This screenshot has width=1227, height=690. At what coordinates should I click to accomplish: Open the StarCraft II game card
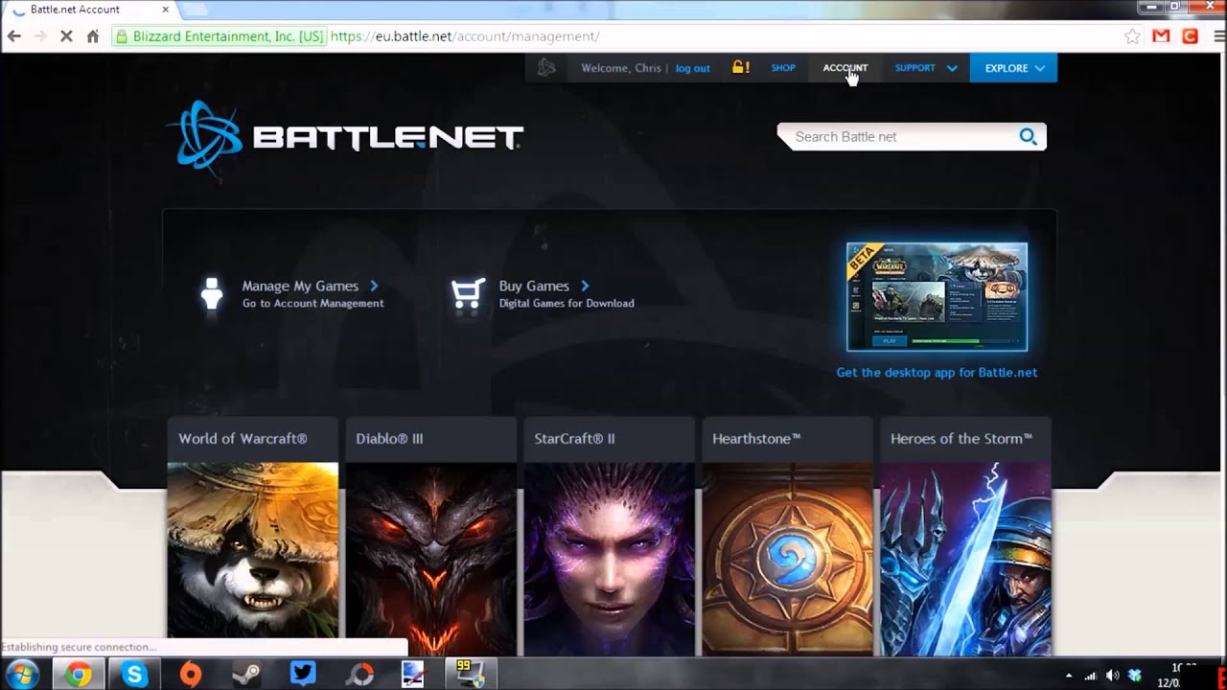point(609,537)
